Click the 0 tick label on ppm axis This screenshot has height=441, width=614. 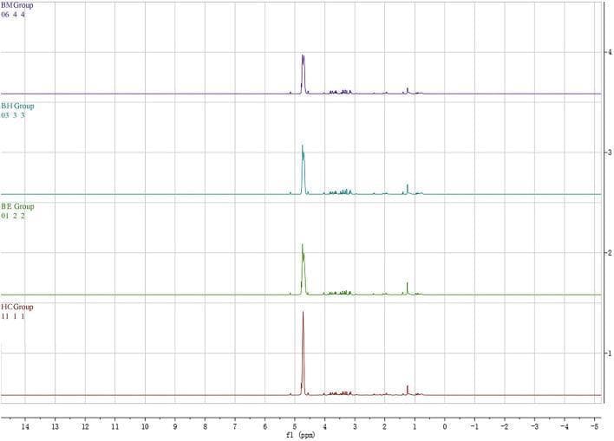coord(445,426)
